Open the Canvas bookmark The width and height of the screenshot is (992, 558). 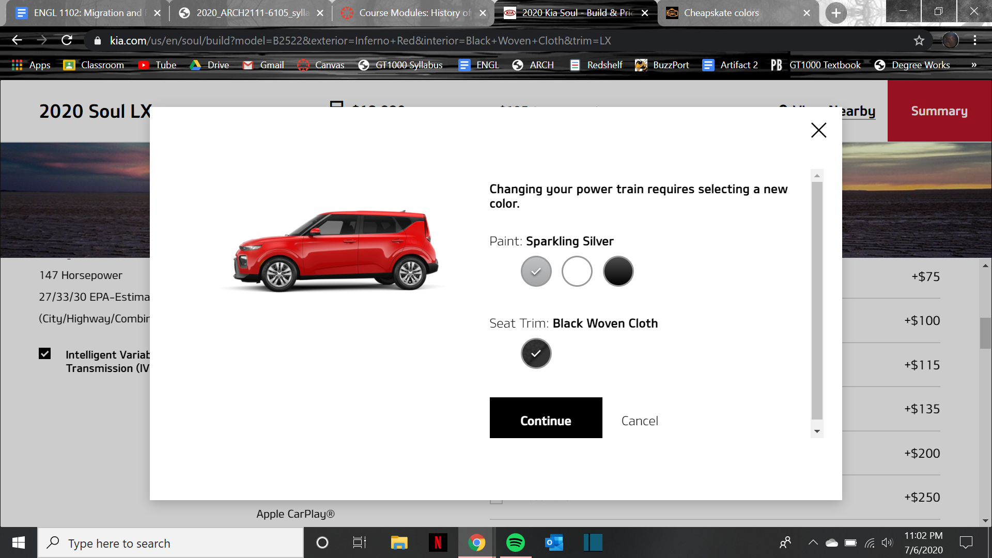[x=321, y=65]
